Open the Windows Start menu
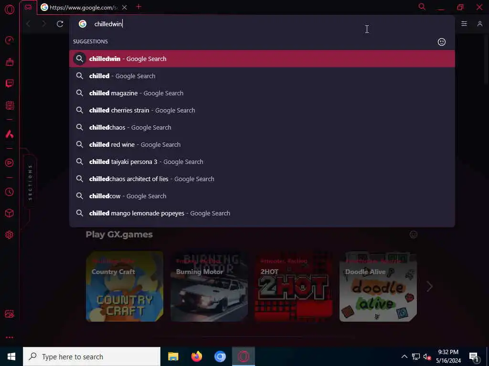 (11, 356)
